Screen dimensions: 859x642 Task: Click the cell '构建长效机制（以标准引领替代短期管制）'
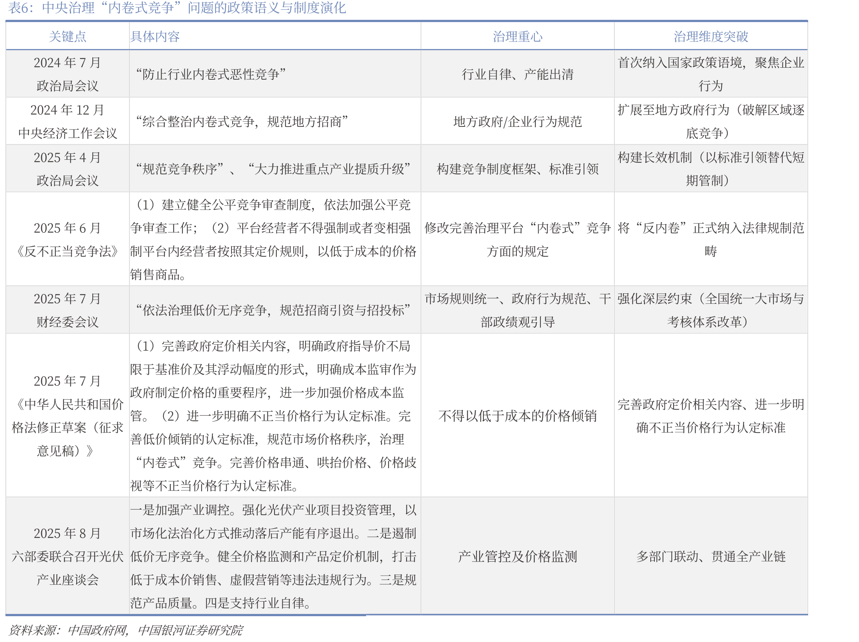(x=711, y=169)
